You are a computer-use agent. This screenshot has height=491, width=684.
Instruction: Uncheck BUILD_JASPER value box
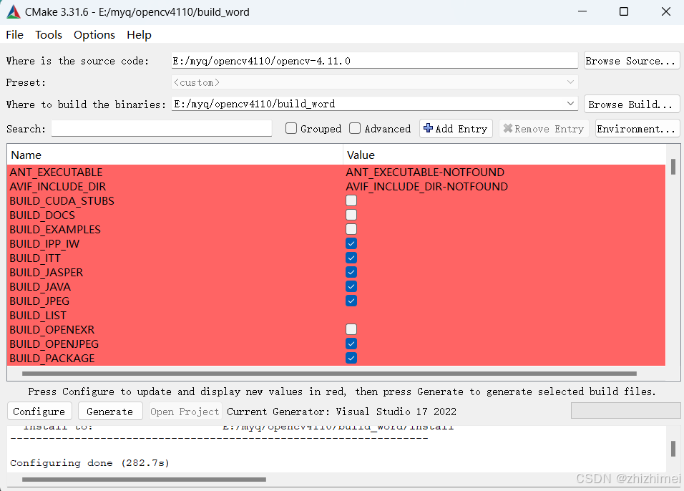point(351,273)
